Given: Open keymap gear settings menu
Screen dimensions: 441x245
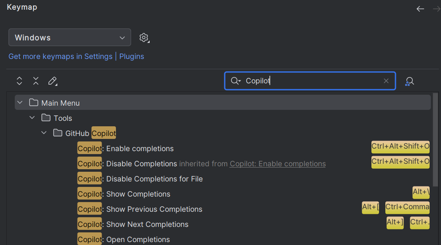Looking at the screenshot, I should (144, 37).
